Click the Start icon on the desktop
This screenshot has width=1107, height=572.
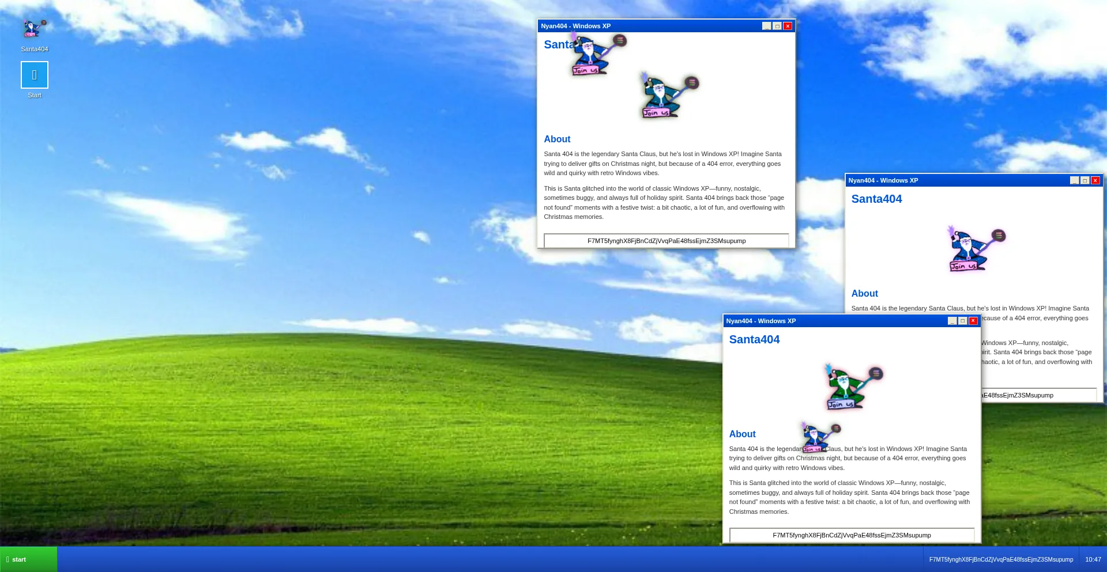coord(34,74)
